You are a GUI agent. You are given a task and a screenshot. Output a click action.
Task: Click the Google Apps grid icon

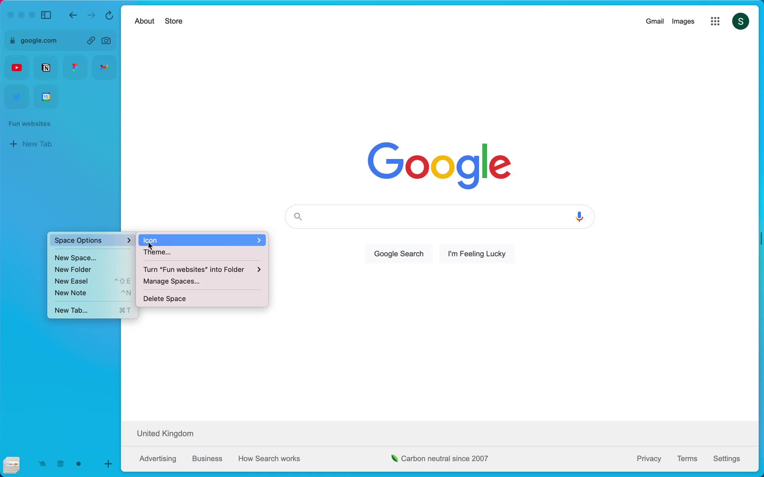click(x=715, y=21)
